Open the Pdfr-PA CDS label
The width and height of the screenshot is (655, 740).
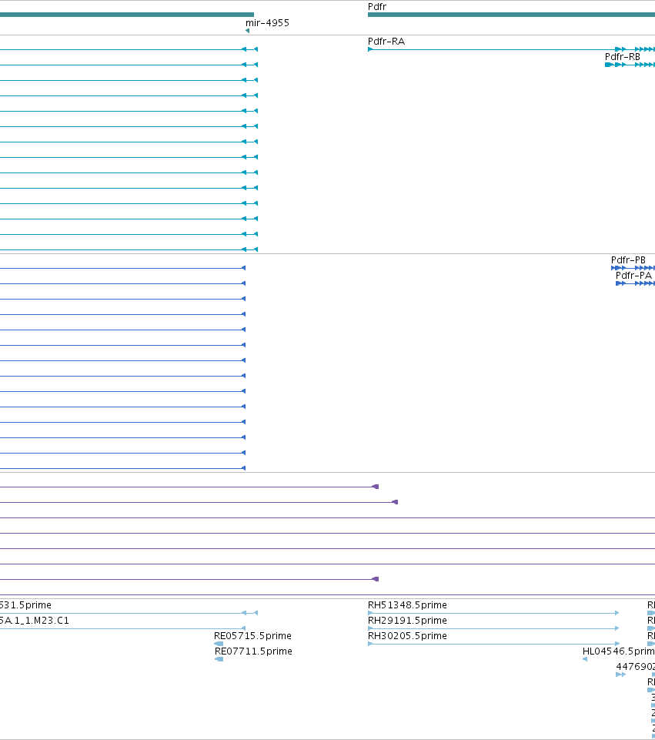pos(633,275)
